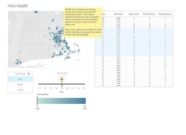Sort by Zip Code column header
186x135 pixels.
[x=118, y=14]
